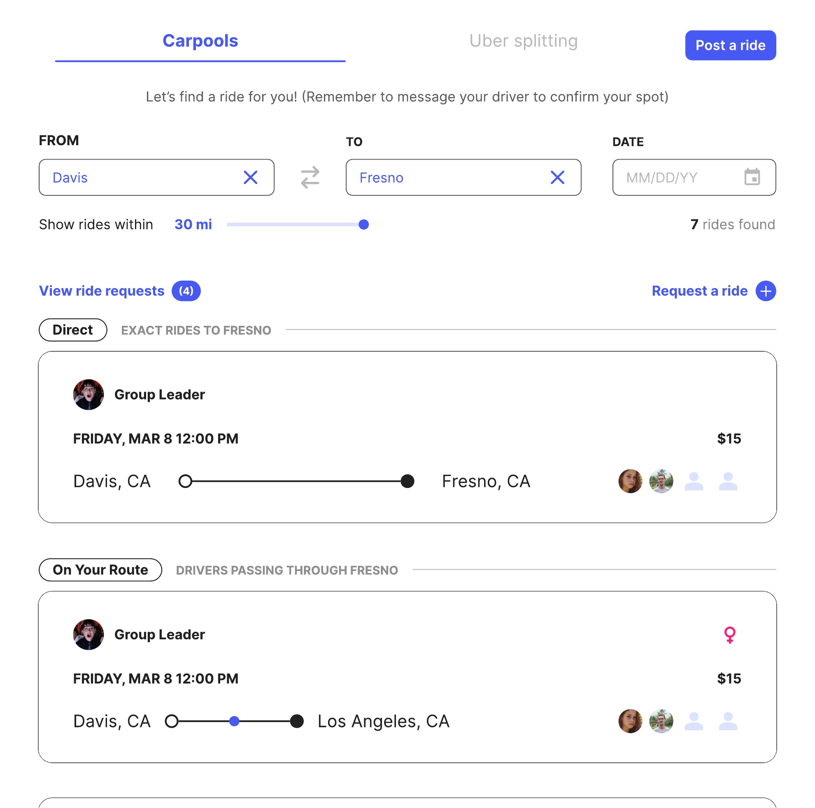Click the blue midpoint stop on Los Angeles route
Screen dimensions: 815x808
coord(235,721)
